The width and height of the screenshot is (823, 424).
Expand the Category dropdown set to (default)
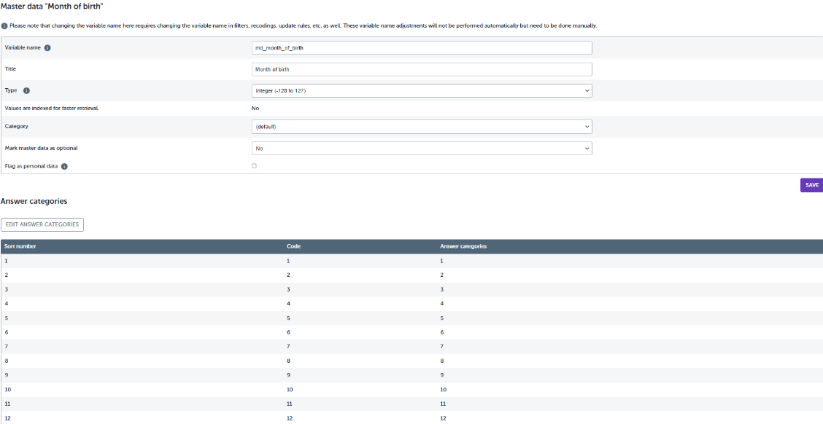click(422, 127)
